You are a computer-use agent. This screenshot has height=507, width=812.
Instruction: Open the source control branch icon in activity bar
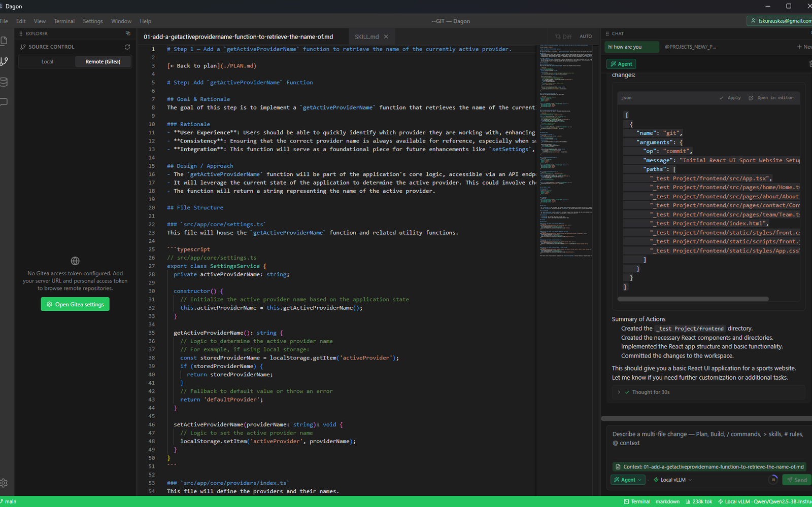(x=4, y=61)
